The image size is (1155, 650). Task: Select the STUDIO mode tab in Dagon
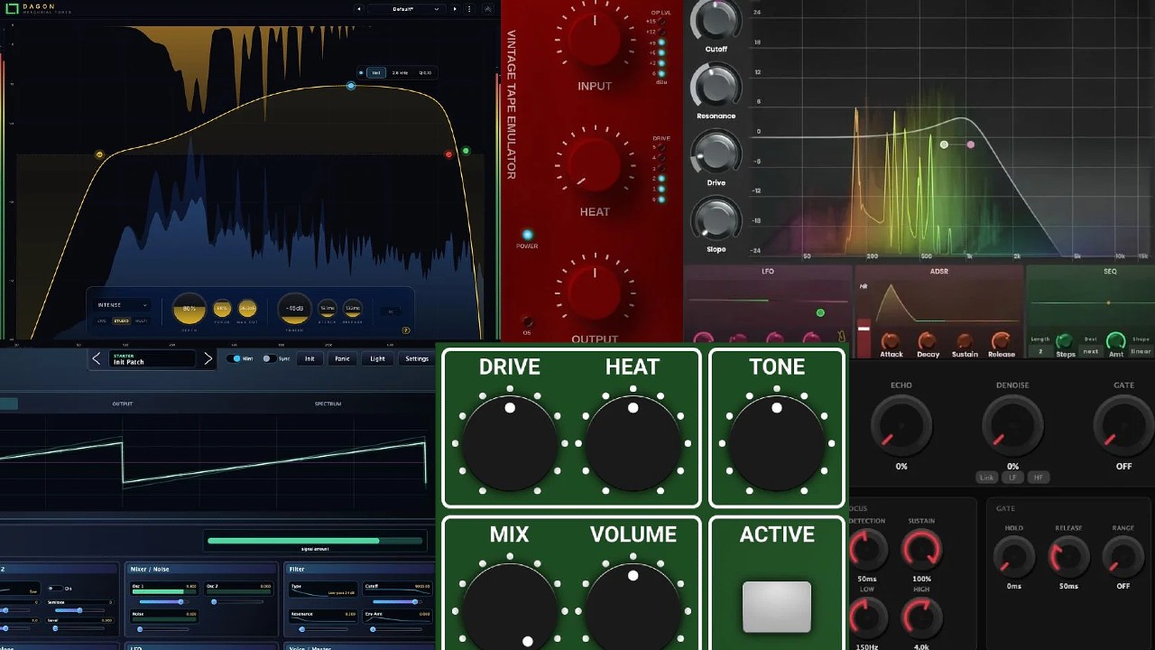(x=120, y=320)
